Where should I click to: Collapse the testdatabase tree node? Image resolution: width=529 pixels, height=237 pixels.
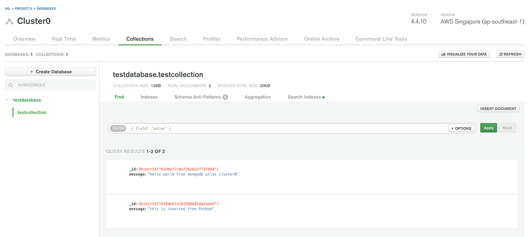coord(7,100)
